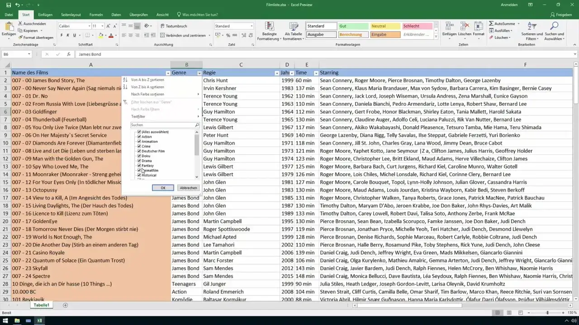The height and width of the screenshot is (325, 579).
Task: Uncheck the Action genre checkbox
Action: coord(139,137)
